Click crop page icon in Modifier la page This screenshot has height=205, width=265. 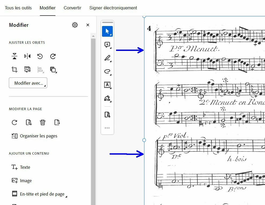[28, 122]
